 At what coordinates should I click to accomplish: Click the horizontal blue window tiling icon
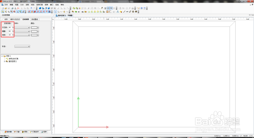(141, 8)
